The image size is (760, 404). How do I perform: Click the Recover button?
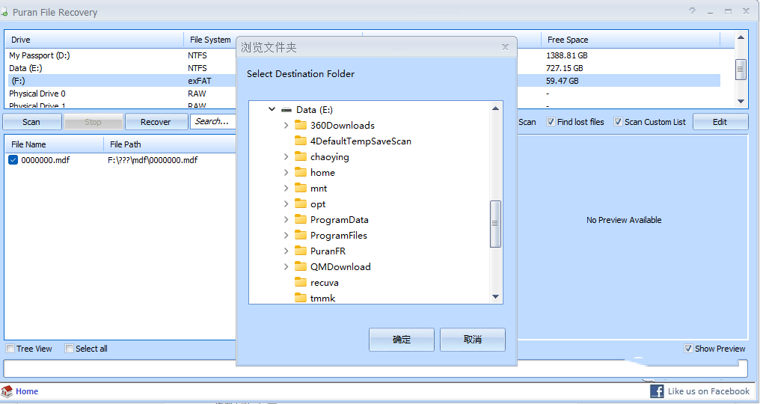tap(156, 122)
